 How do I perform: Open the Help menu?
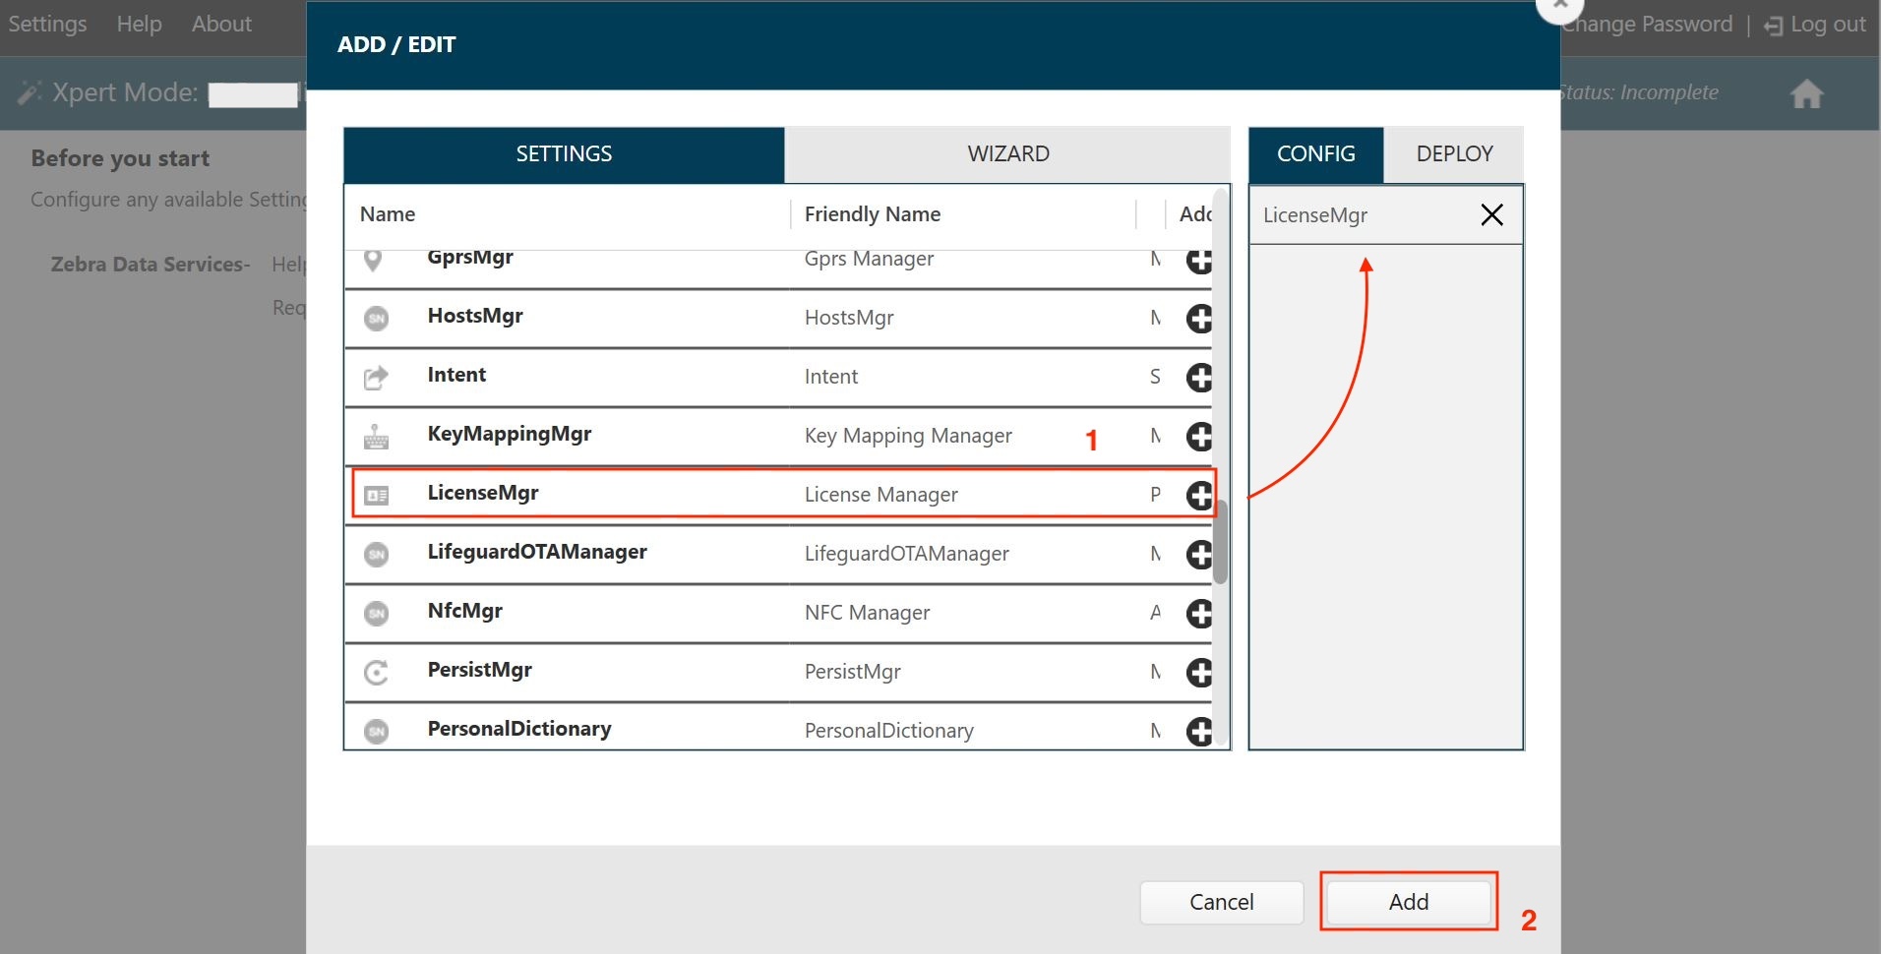[x=139, y=24]
